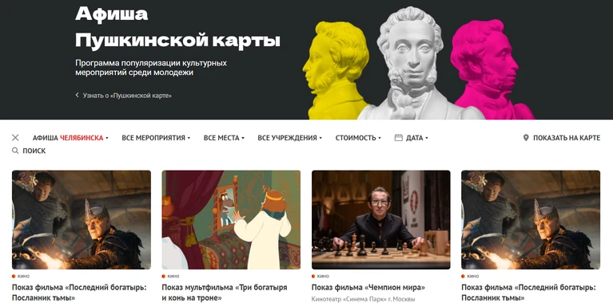The image size is (613, 303).
Task: Click the search magnifier icon
Action: point(15,151)
